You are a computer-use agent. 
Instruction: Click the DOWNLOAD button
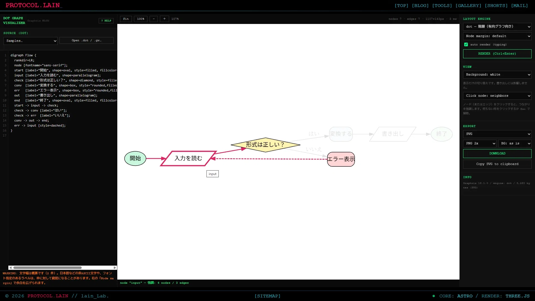click(497, 154)
